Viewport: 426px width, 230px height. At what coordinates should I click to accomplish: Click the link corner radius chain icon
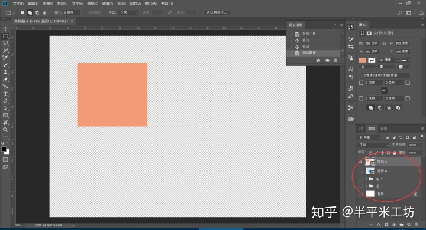point(384,90)
